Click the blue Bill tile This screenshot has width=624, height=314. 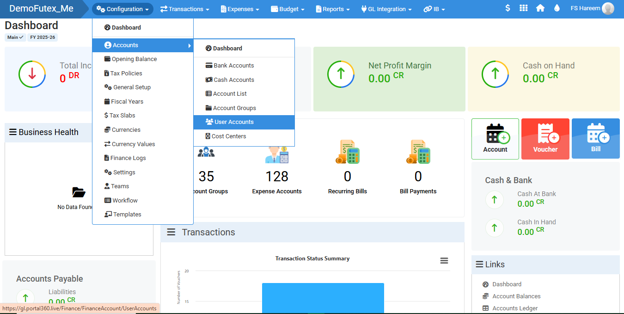[595, 139]
